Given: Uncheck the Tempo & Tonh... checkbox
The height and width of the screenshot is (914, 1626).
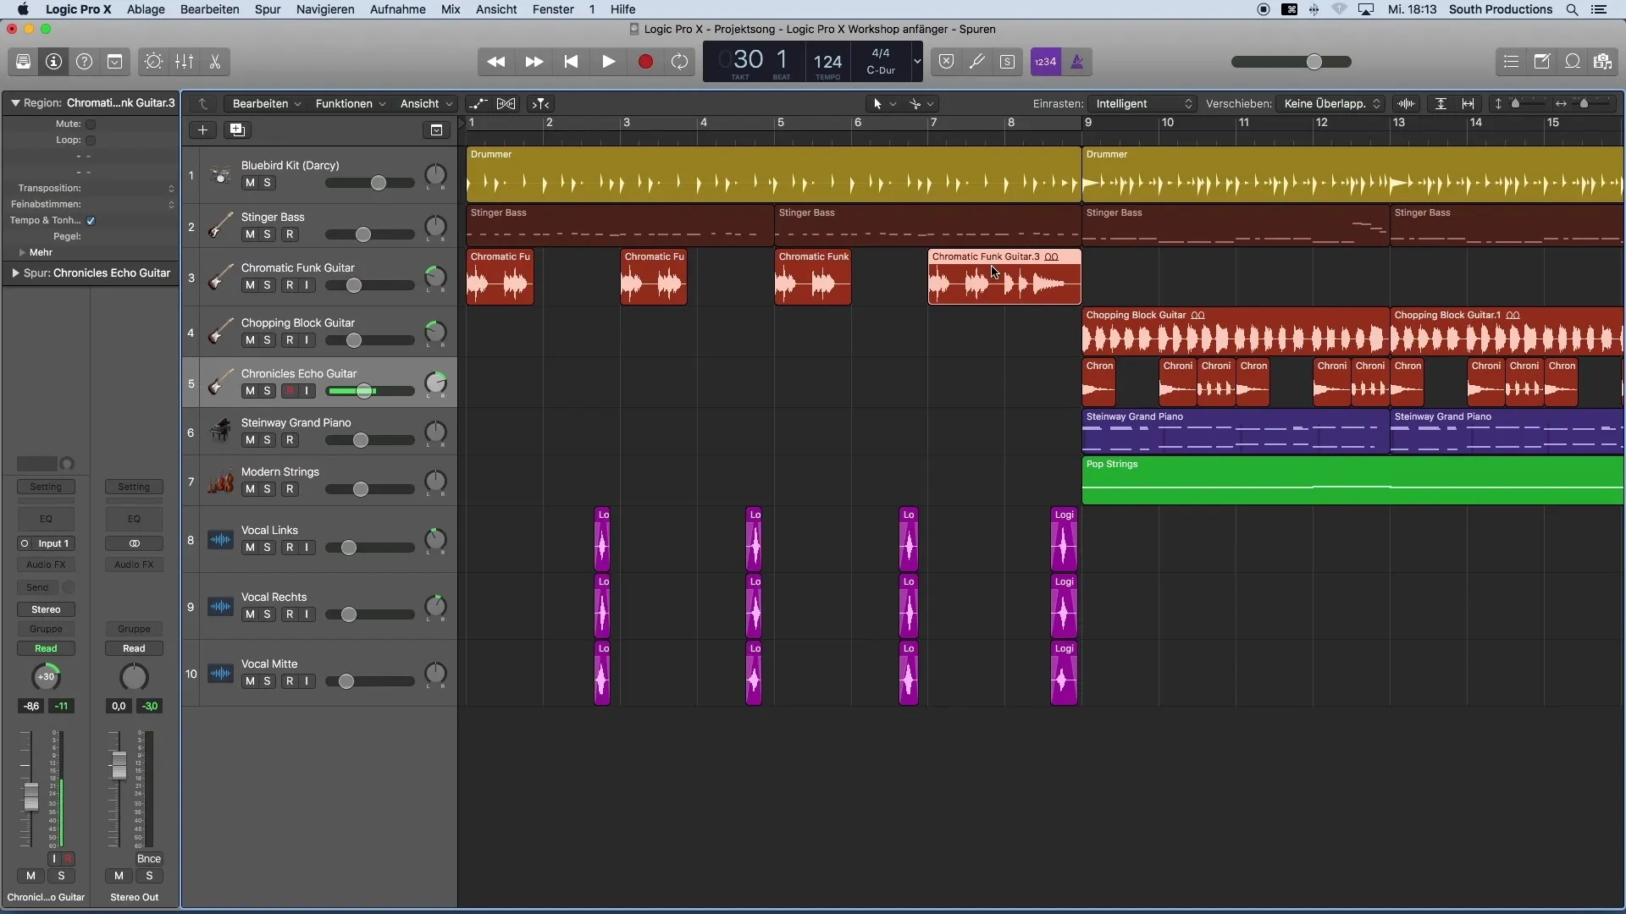Looking at the screenshot, I should pos(91,221).
